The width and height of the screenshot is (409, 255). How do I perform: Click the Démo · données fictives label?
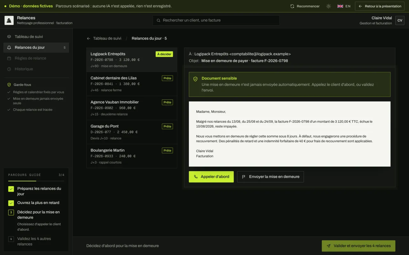point(31,6)
